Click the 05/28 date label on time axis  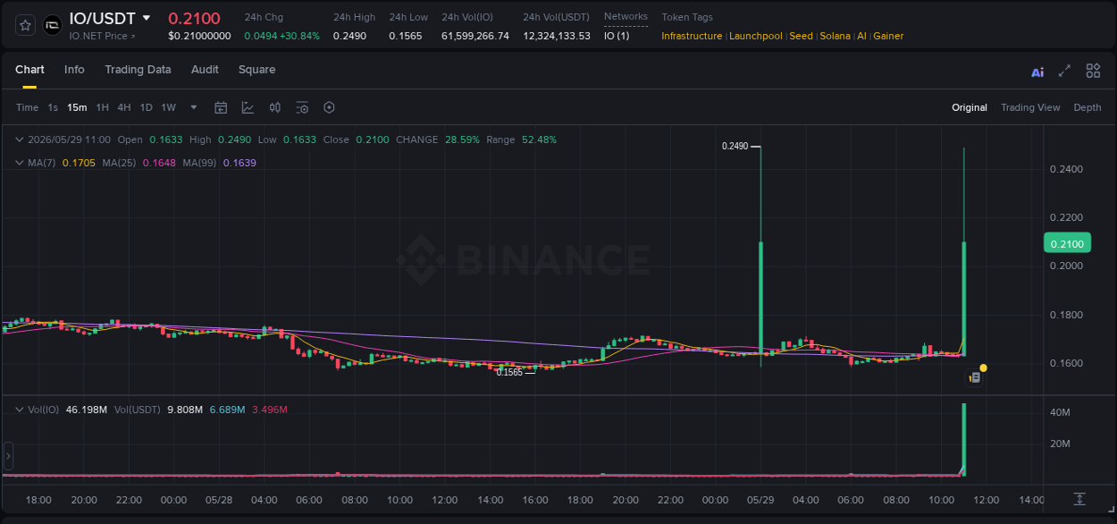[219, 500]
